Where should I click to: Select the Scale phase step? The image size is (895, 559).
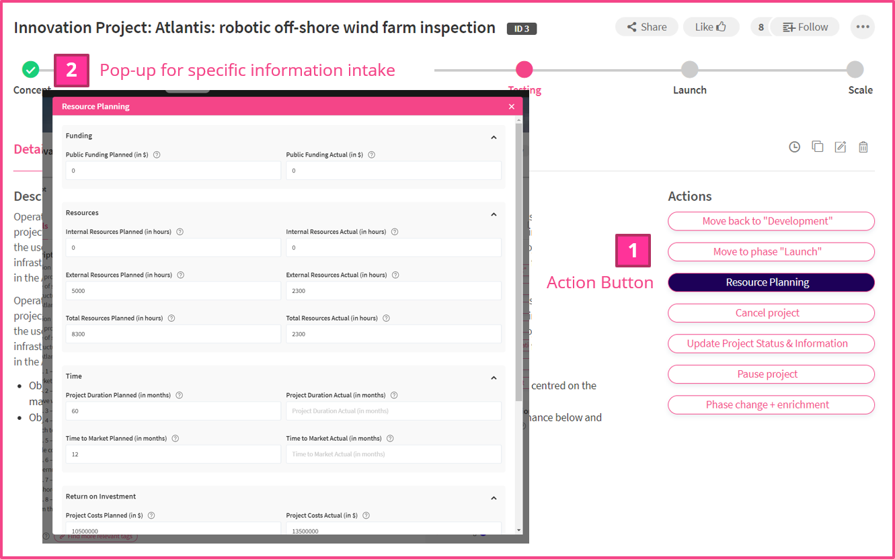click(855, 70)
